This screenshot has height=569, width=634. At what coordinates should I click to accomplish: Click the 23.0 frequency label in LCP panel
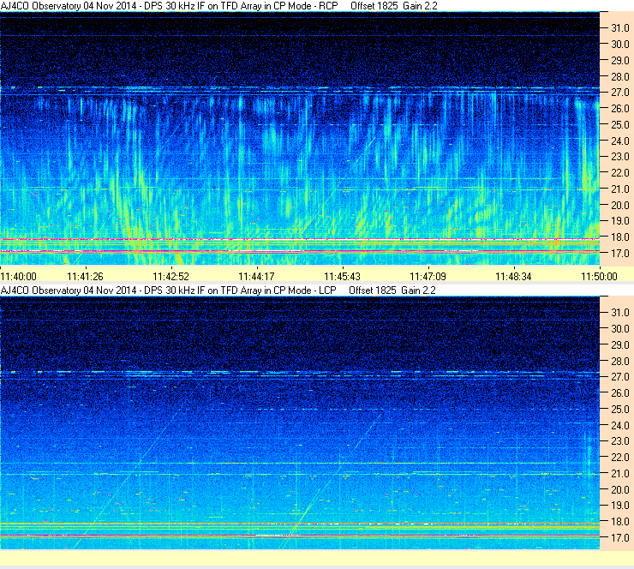[620, 441]
